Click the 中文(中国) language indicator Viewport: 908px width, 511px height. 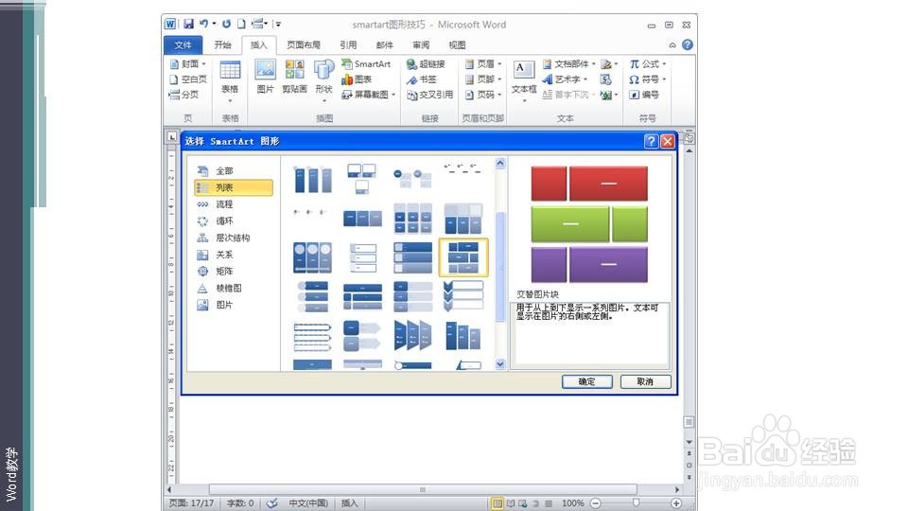(308, 502)
